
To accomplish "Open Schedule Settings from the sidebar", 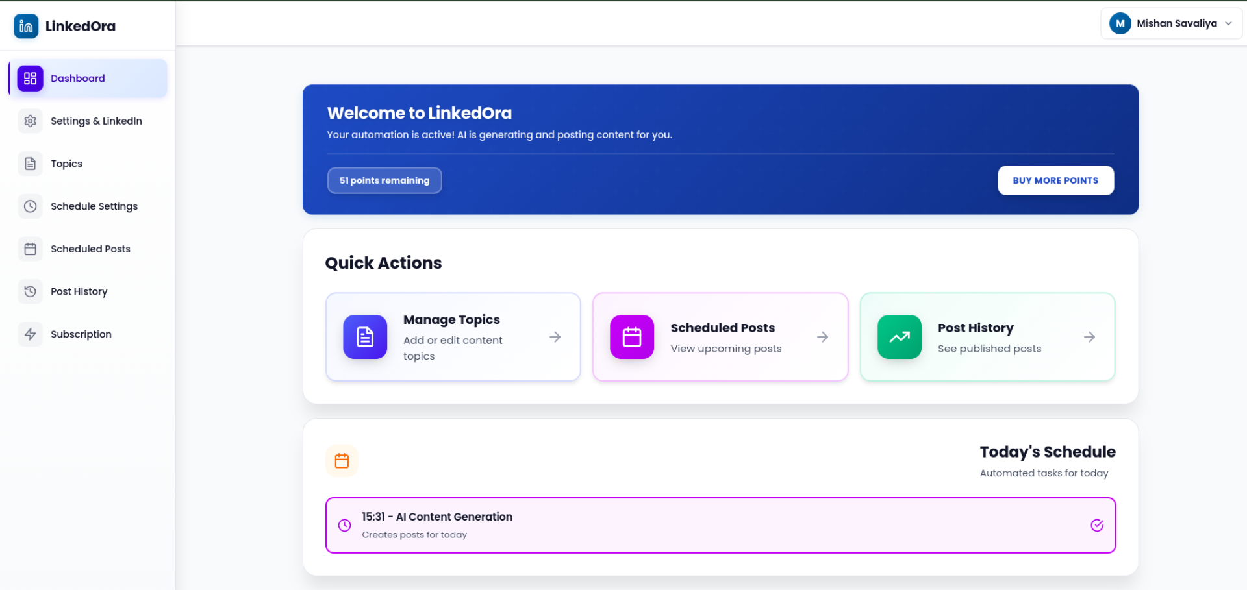I will pyautogui.click(x=94, y=206).
